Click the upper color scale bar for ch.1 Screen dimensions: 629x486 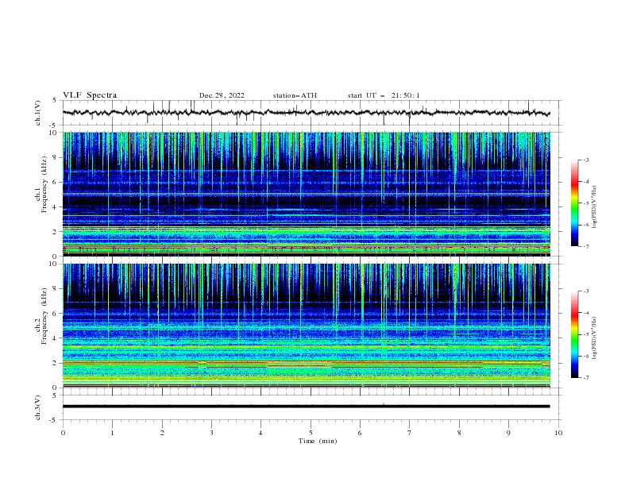point(574,203)
